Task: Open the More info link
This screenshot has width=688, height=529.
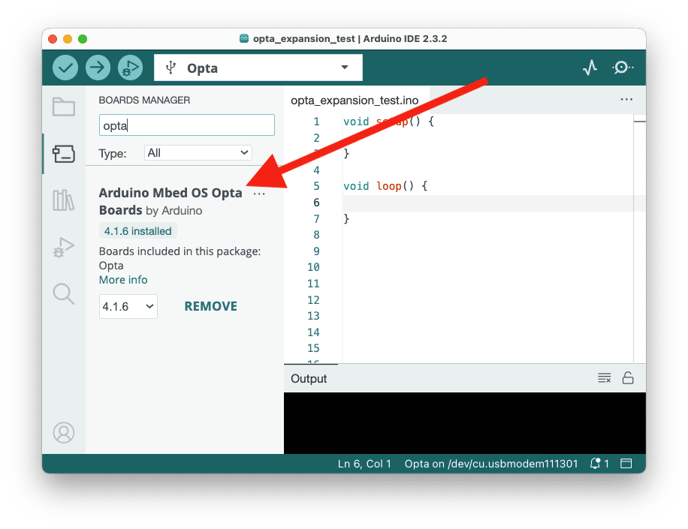Action: point(123,280)
